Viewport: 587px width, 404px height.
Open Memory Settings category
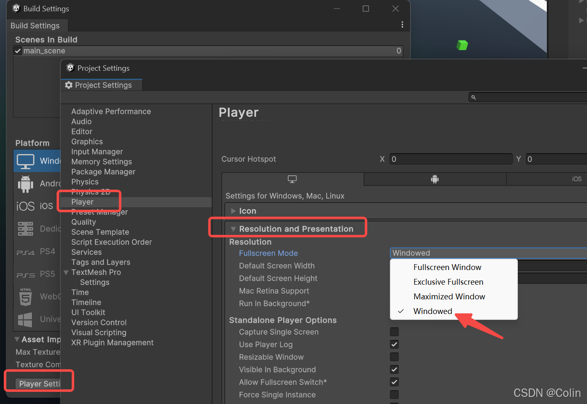click(101, 162)
